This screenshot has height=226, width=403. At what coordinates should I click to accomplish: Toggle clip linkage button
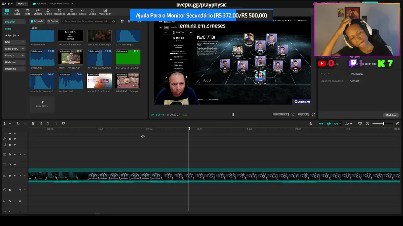pos(336,124)
